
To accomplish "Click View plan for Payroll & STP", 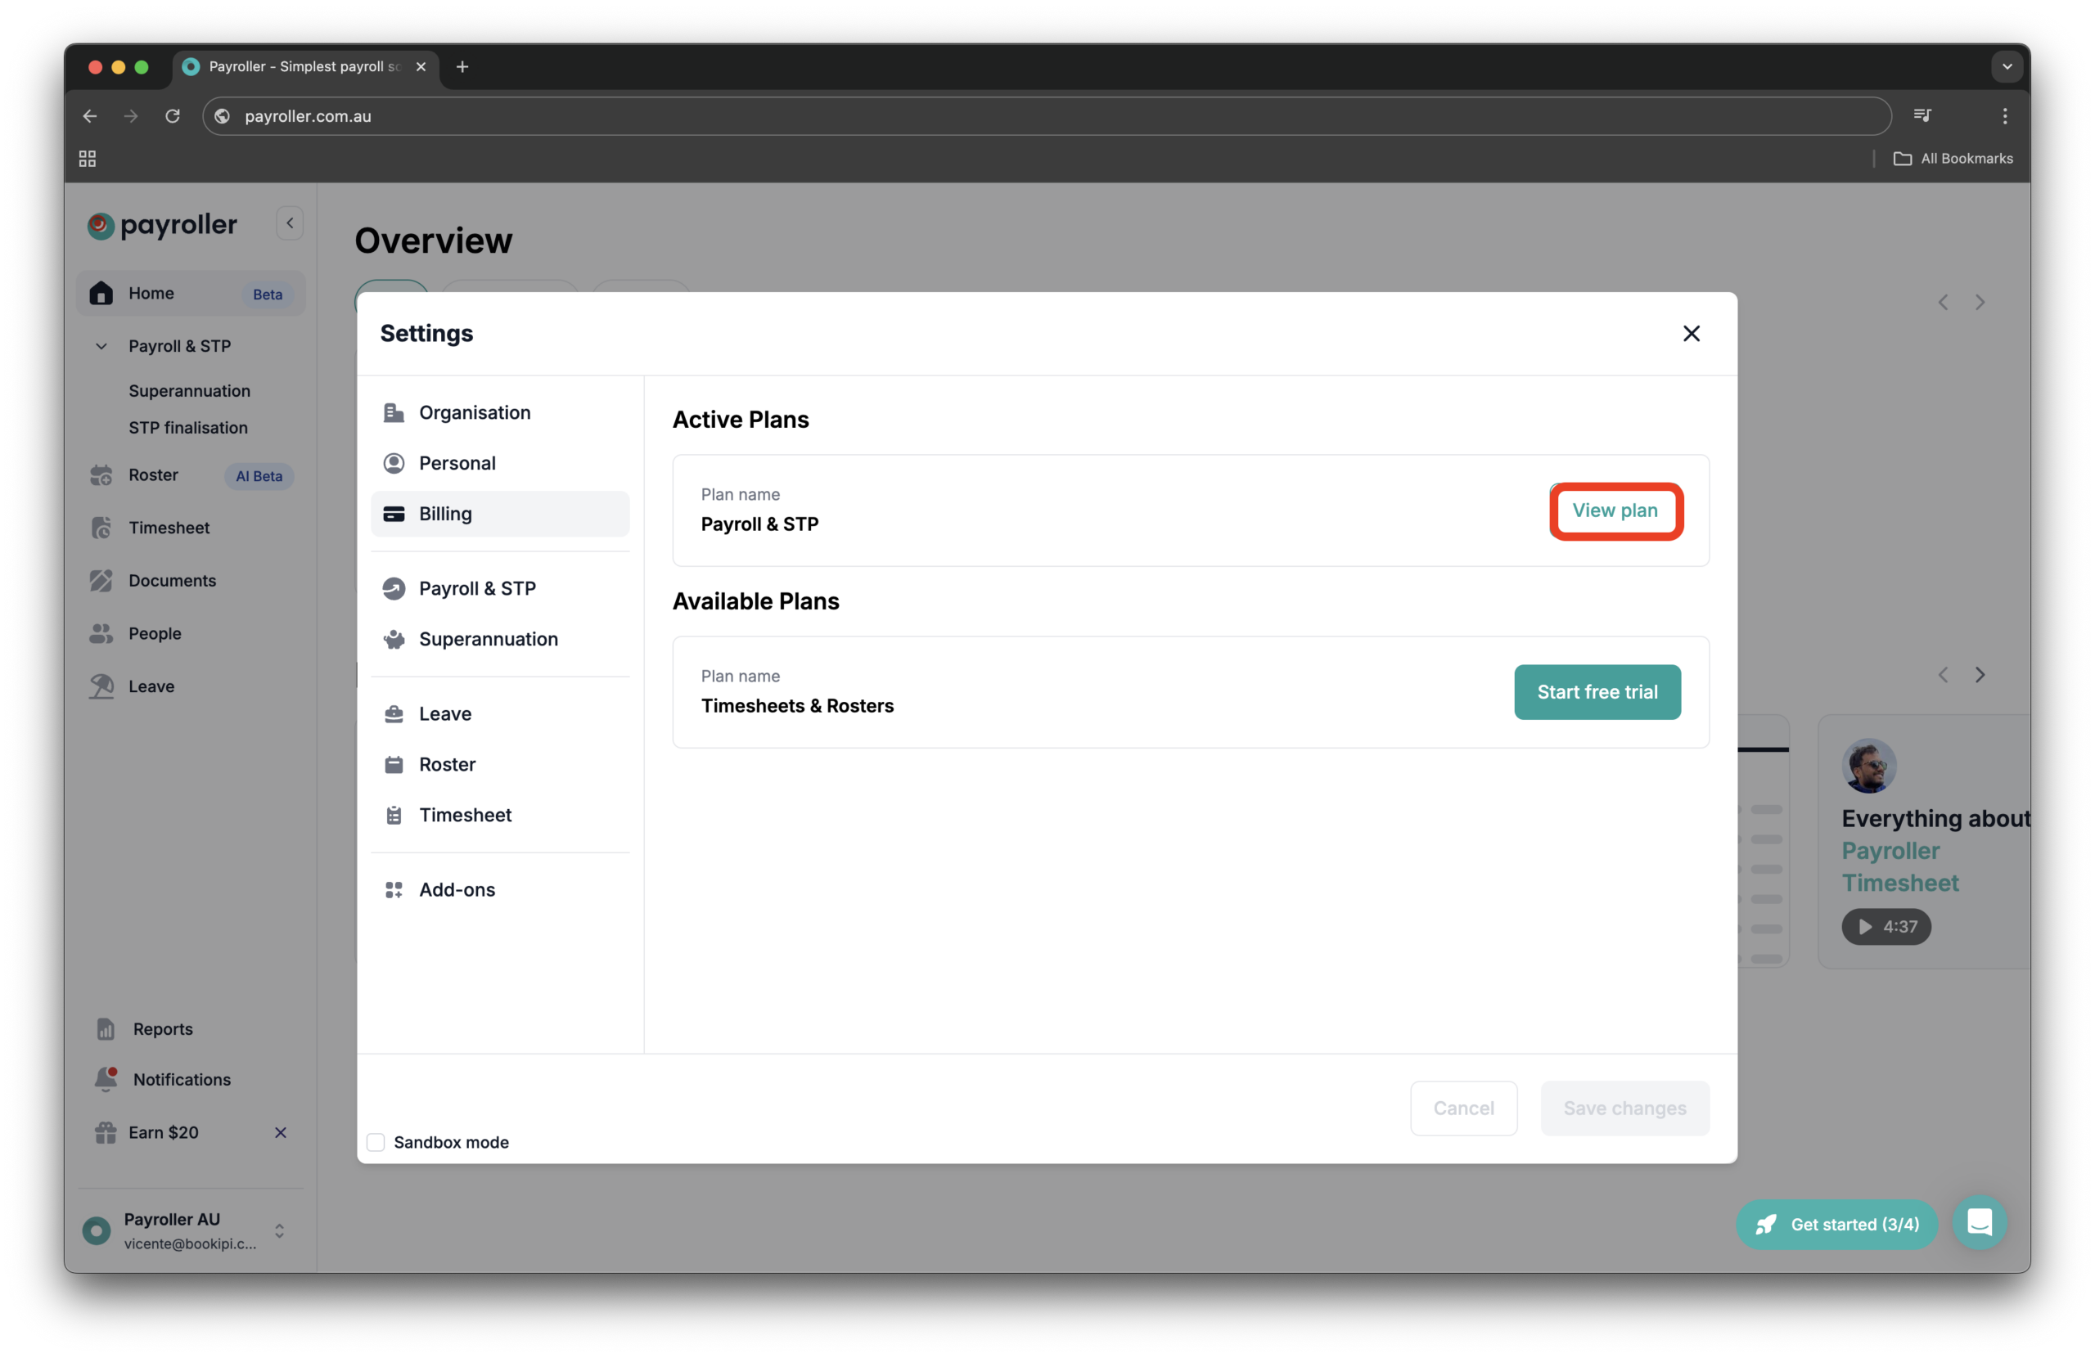I will pos(1615,510).
